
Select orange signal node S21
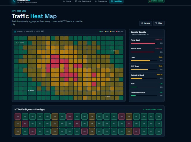pos(18,124)
